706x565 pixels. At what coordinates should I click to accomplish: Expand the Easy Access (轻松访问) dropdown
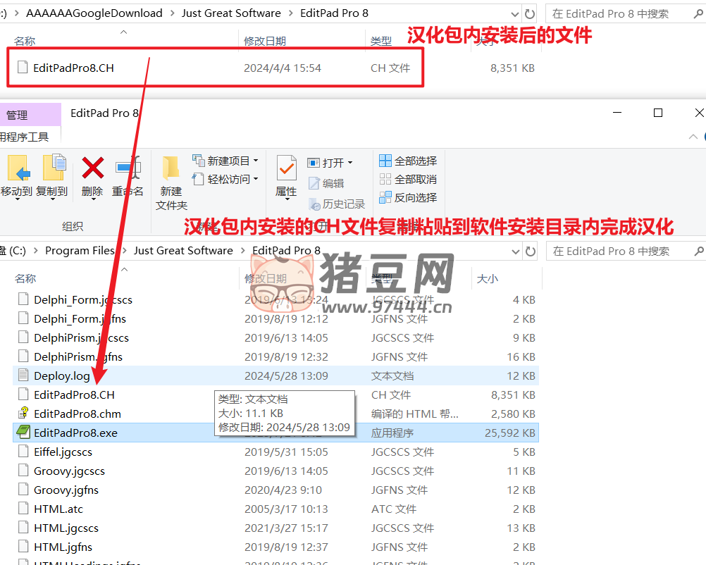click(255, 179)
